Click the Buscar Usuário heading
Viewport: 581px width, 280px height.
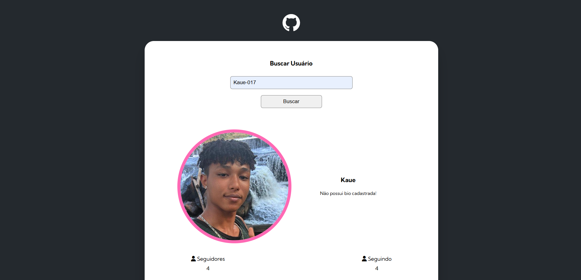click(x=291, y=63)
